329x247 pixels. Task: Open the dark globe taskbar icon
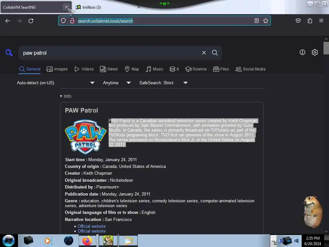[68, 241]
